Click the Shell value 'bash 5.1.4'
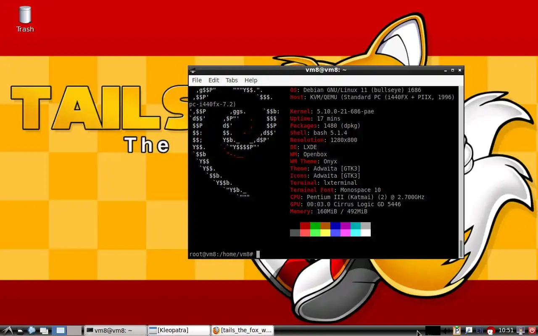The width and height of the screenshot is (538, 336). point(330,133)
